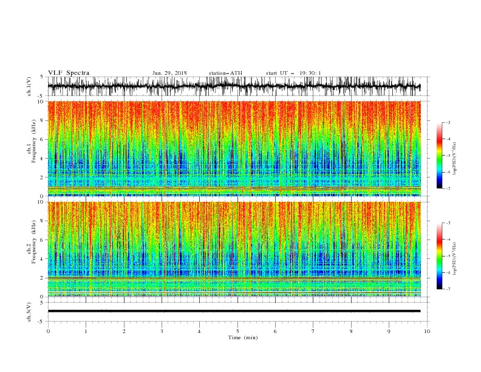Click the "-3" label on upper colorbar
Image resolution: width=481 pixels, height=372 pixels.
[448, 122]
